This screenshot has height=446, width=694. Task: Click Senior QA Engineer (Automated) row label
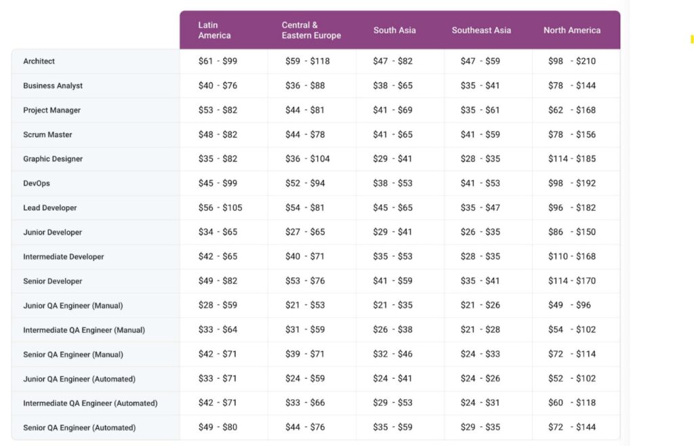pos(79,428)
